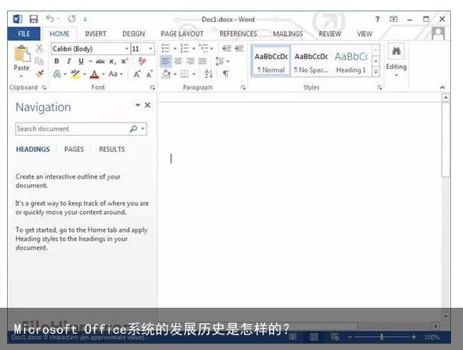The height and width of the screenshot is (350, 463).
Task: Toggle Bold formatting
Action: (56, 61)
